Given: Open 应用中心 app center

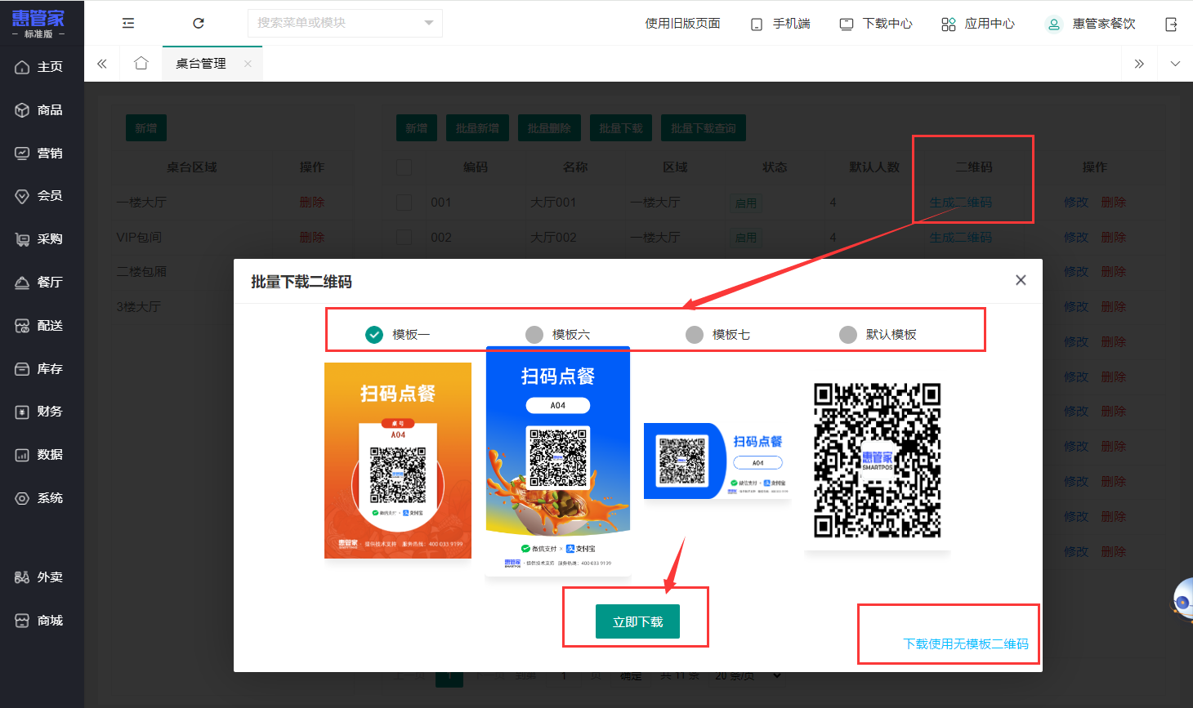Looking at the screenshot, I should tap(978, 24).
